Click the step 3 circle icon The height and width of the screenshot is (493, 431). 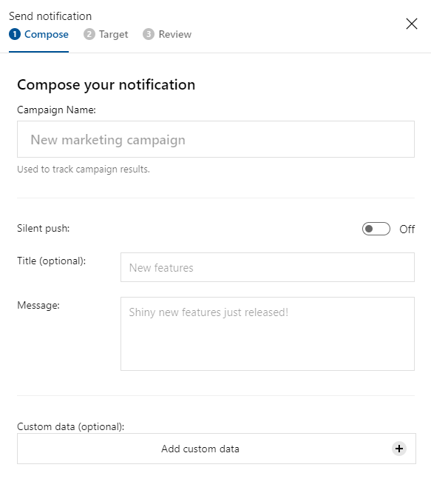pyautogui.click(x=149, y=34)
